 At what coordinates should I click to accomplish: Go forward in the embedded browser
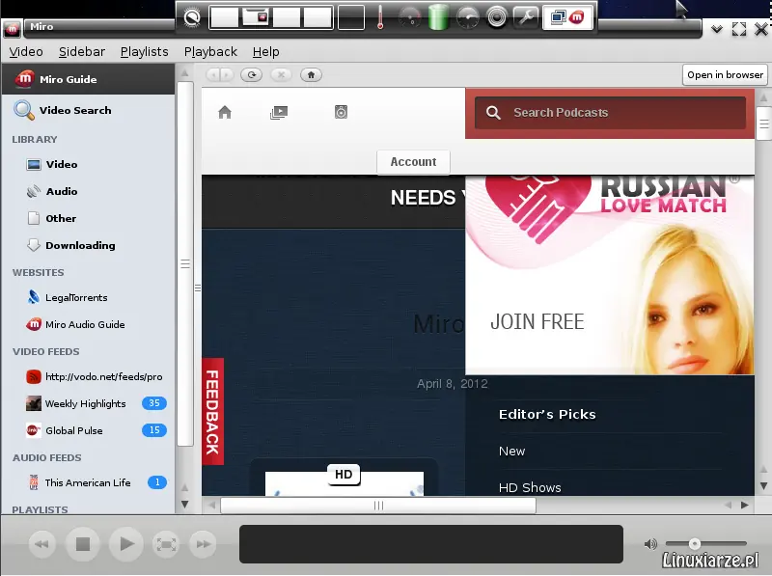tap(226, 75)
